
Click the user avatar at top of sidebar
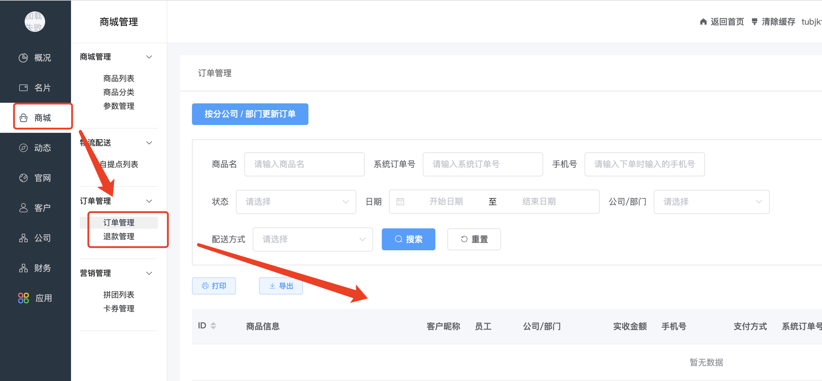[x=35, y=22]
